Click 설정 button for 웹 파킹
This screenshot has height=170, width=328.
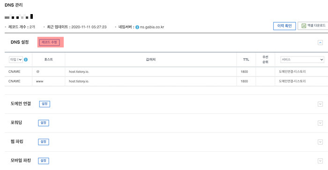click(44, 142)
